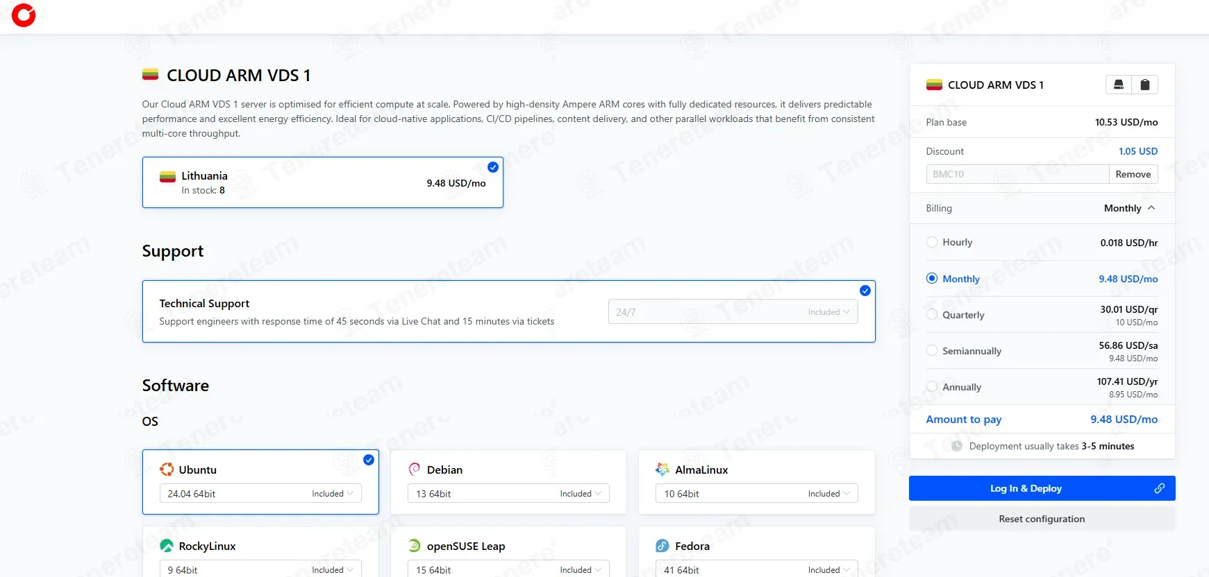Image resolution: width=1209 pixels, height=577 pixels.
Task: Select the Quarterly billing radio button
Action: coord(932,314)
